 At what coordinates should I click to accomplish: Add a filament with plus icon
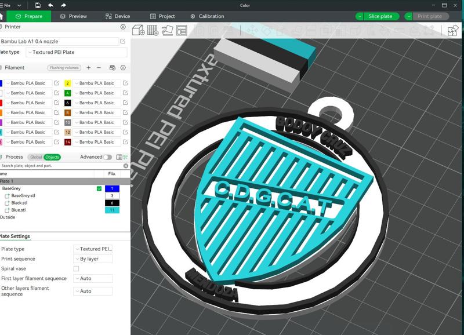(89, 68)
